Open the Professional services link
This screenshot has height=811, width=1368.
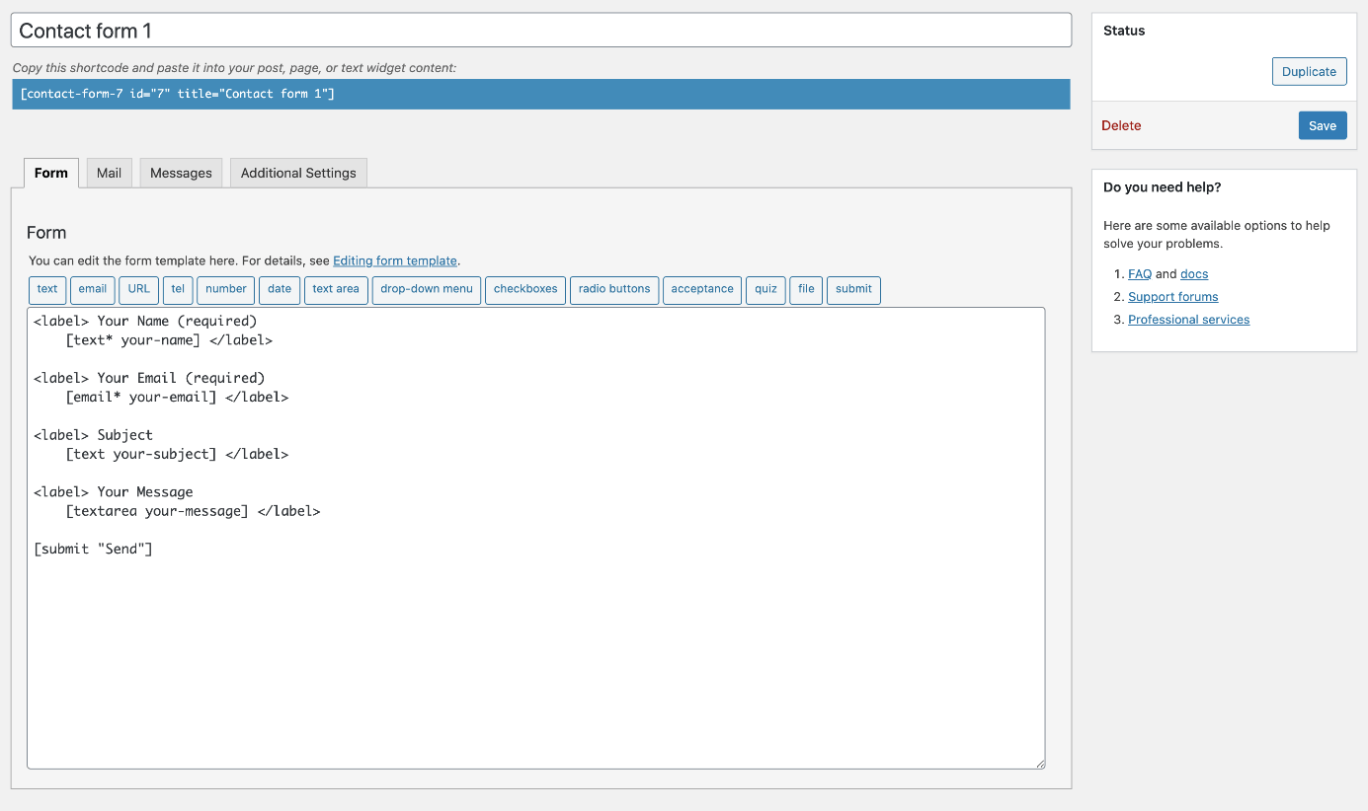(1189, 320)
